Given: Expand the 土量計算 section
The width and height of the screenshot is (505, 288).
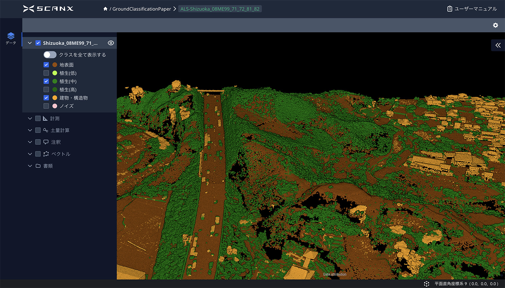Looking at the screenshot, I should click(30, 130).
